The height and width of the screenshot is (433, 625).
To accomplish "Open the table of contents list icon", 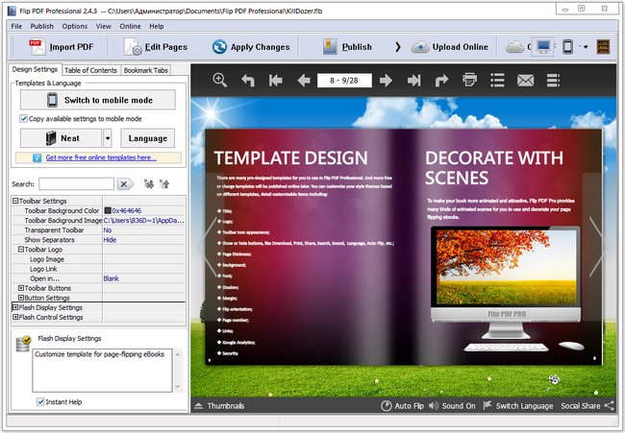I will [497, 80].
